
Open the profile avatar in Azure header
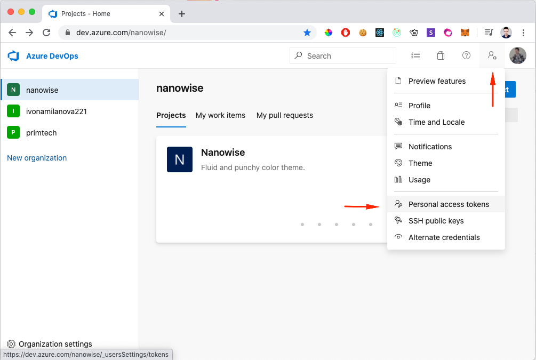[x=517, y=55]
